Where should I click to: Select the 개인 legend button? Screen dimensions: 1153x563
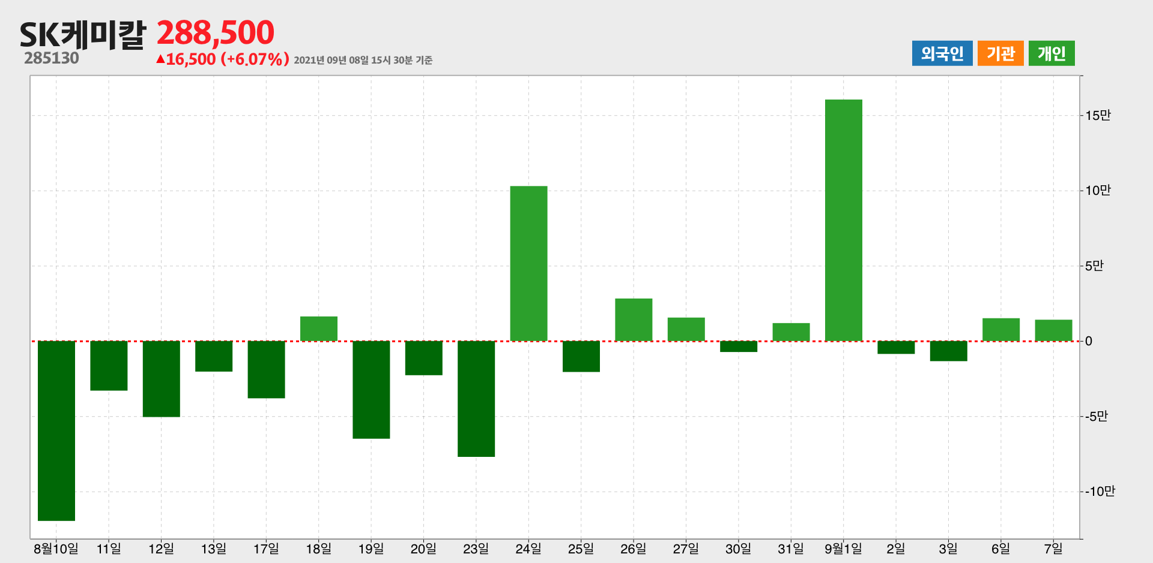tap(1052, 53)
